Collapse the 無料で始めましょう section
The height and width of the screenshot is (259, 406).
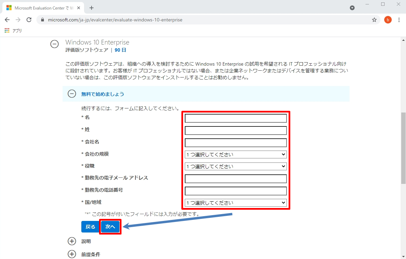72,93
